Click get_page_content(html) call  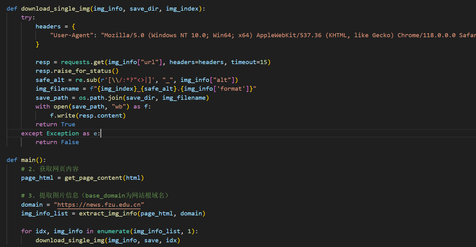click(x=104, y=178)
